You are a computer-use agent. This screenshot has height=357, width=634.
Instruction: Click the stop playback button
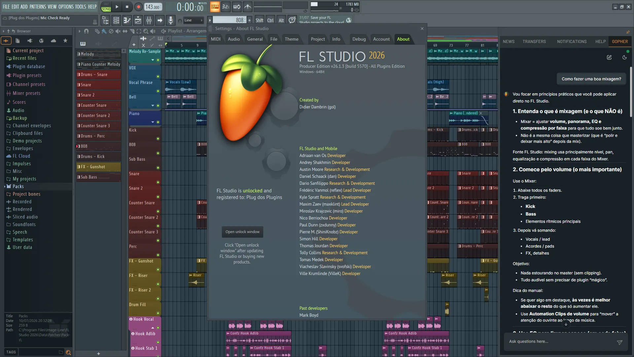tap(127, 7)
